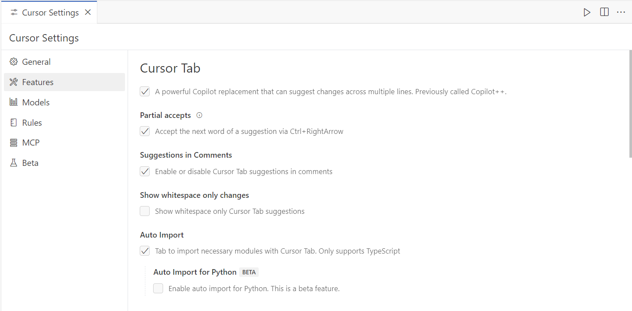Open the More Actions ellipsis menu
The image size is (632, 311).
click(621, 13)
